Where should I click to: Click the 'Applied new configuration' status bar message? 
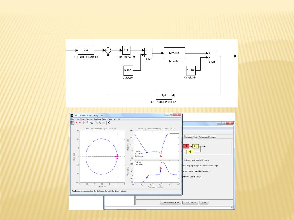99,191
